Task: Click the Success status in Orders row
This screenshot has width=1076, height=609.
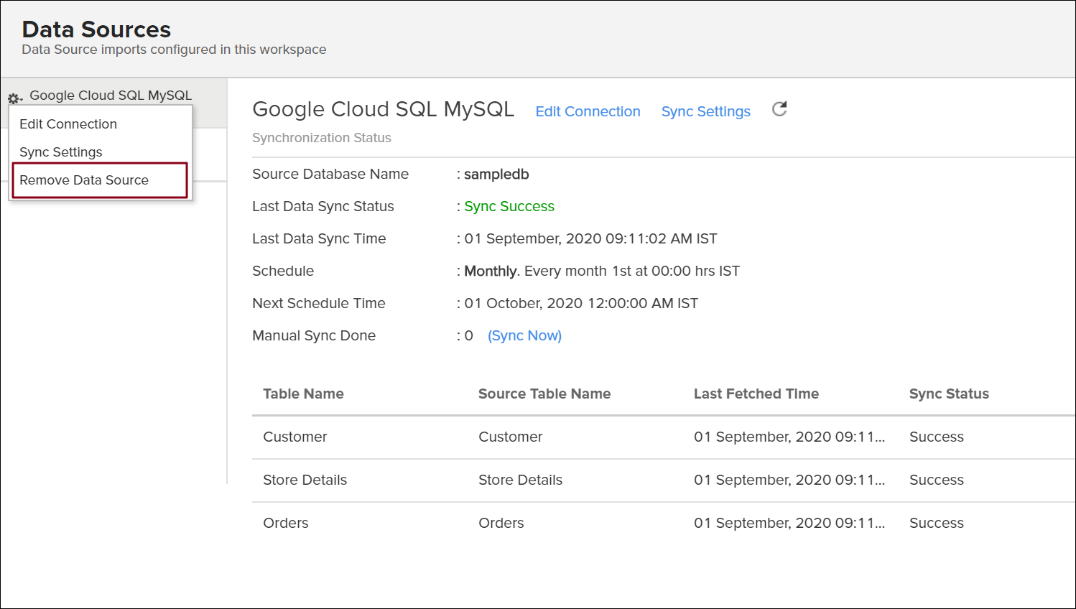Action: tap(936, 523)
